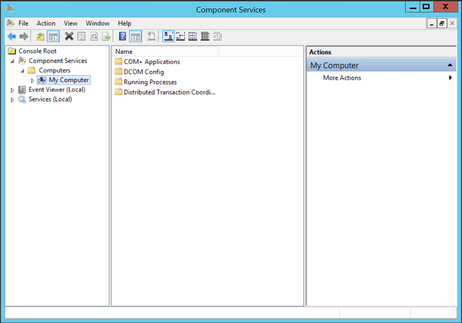Click the Component Services title bar icon
The width and height of the screenshot is (462, 323).
coord(10,9)
